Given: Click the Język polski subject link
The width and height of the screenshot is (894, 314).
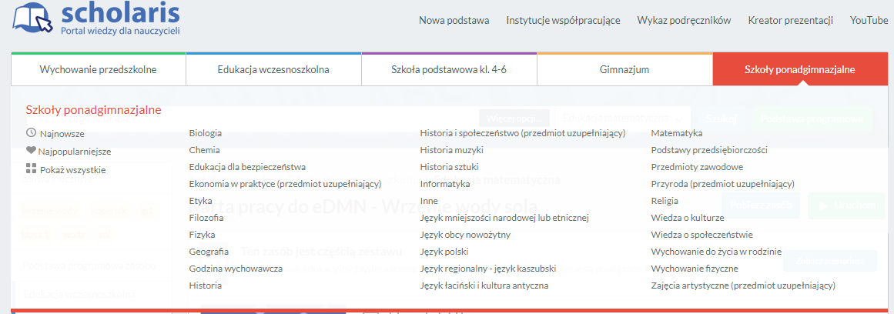Looking at the screenshot, I should [444, 252].
